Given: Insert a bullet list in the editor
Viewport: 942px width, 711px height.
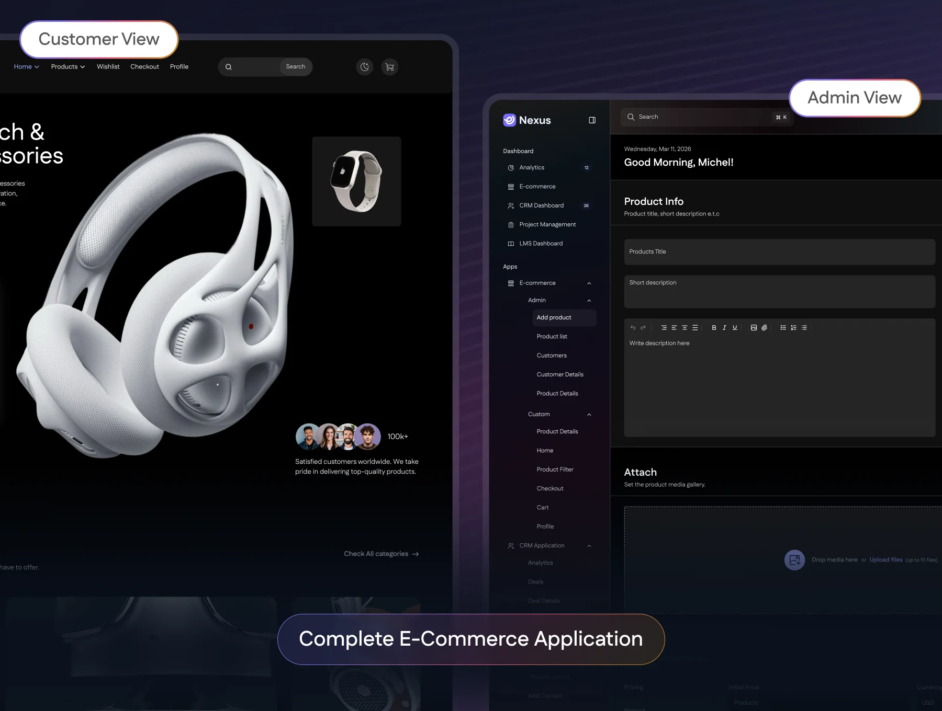Looking at the screenshot, I should [804, 328].
